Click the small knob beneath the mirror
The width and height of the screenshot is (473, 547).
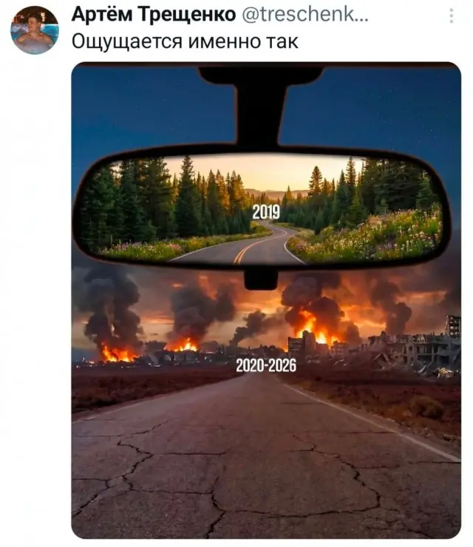coord(261,279)
